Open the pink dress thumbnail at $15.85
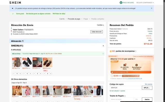The image size is (165, 102). 27,91
